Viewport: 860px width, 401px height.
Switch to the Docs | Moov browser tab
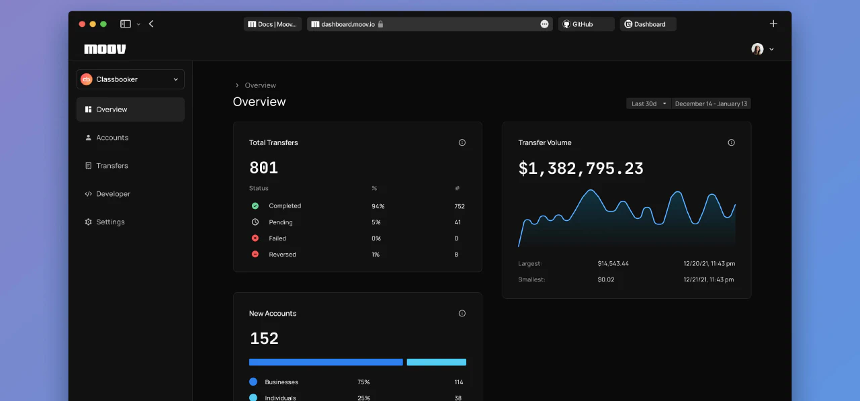[x=273, y=24]
